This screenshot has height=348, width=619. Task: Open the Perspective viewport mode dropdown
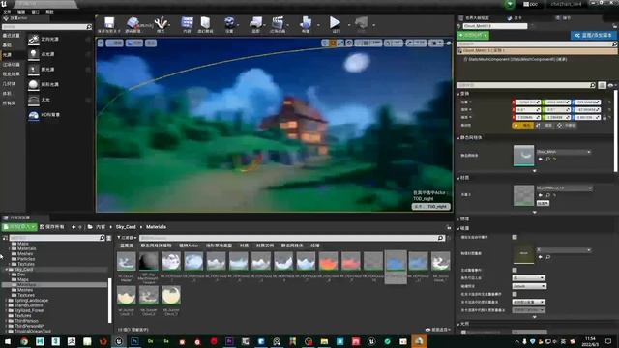pos(114,43)
